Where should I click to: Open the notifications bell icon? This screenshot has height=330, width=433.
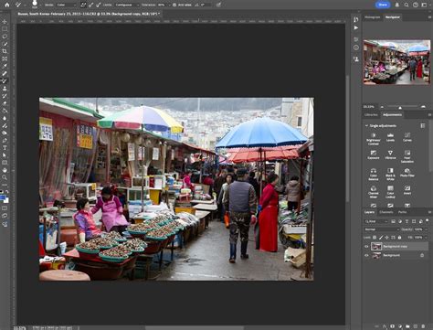coord(397,5)
